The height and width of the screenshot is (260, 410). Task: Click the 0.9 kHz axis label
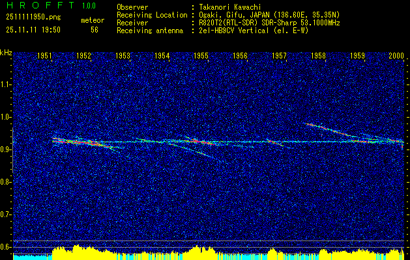5,149
